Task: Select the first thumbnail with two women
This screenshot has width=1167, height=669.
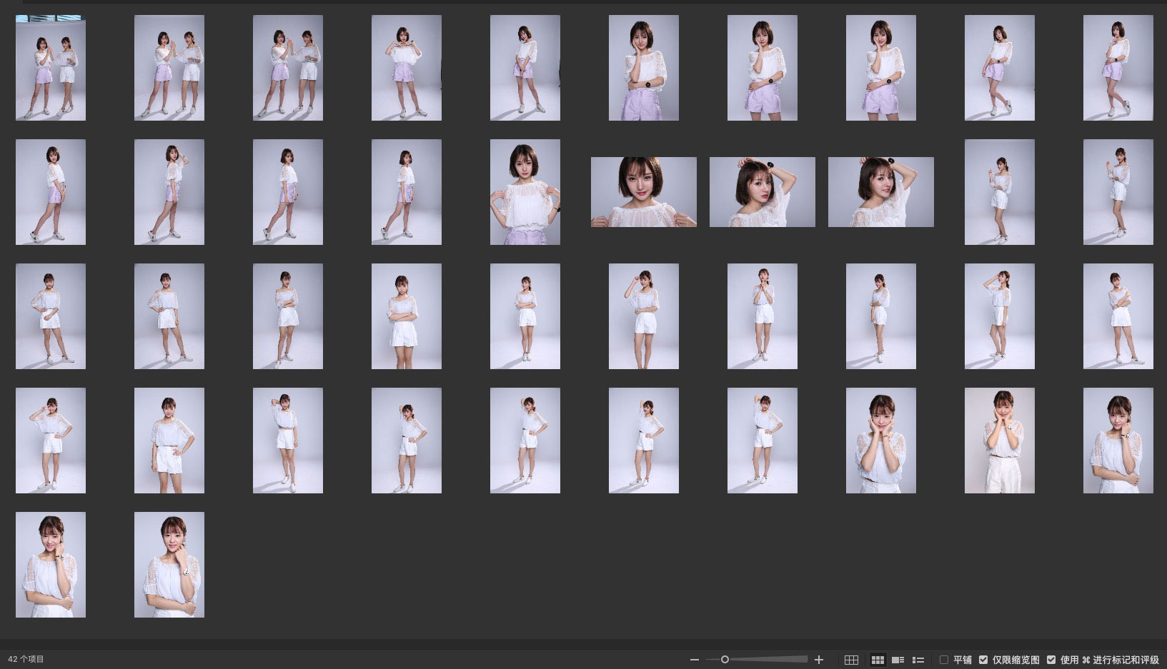Action: (x=51, y=68)
